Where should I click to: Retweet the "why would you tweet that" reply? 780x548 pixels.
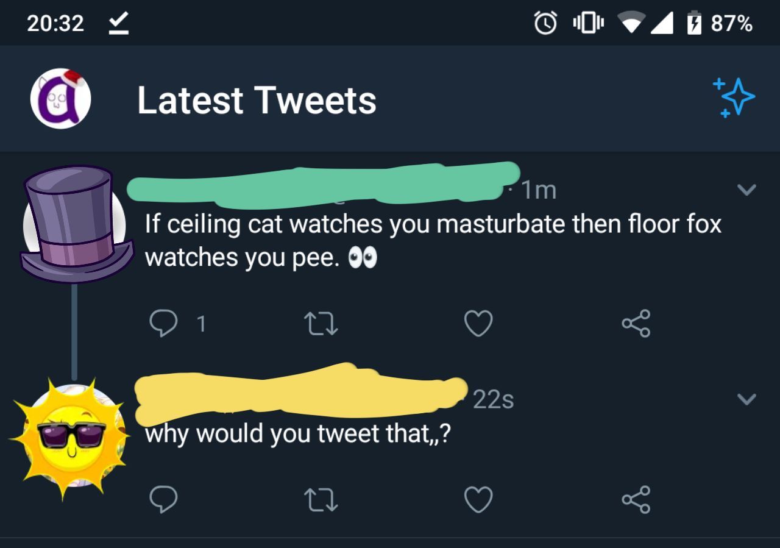tap(321, 500)
